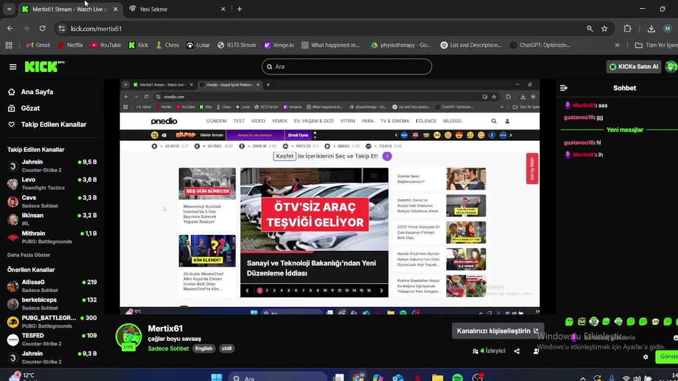The image size is (678, 381).
Task: Open a new browser tab
Action: click(239, 9)
